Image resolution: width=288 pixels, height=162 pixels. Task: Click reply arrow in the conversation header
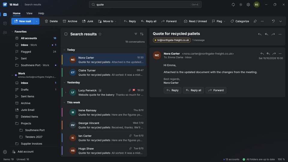click(x=260, y=34)
